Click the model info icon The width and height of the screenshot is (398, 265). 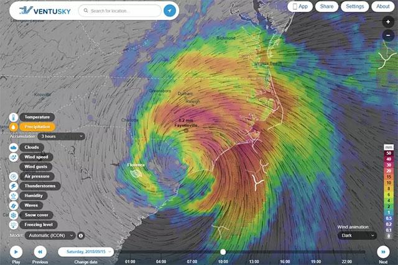coord(81,236)
